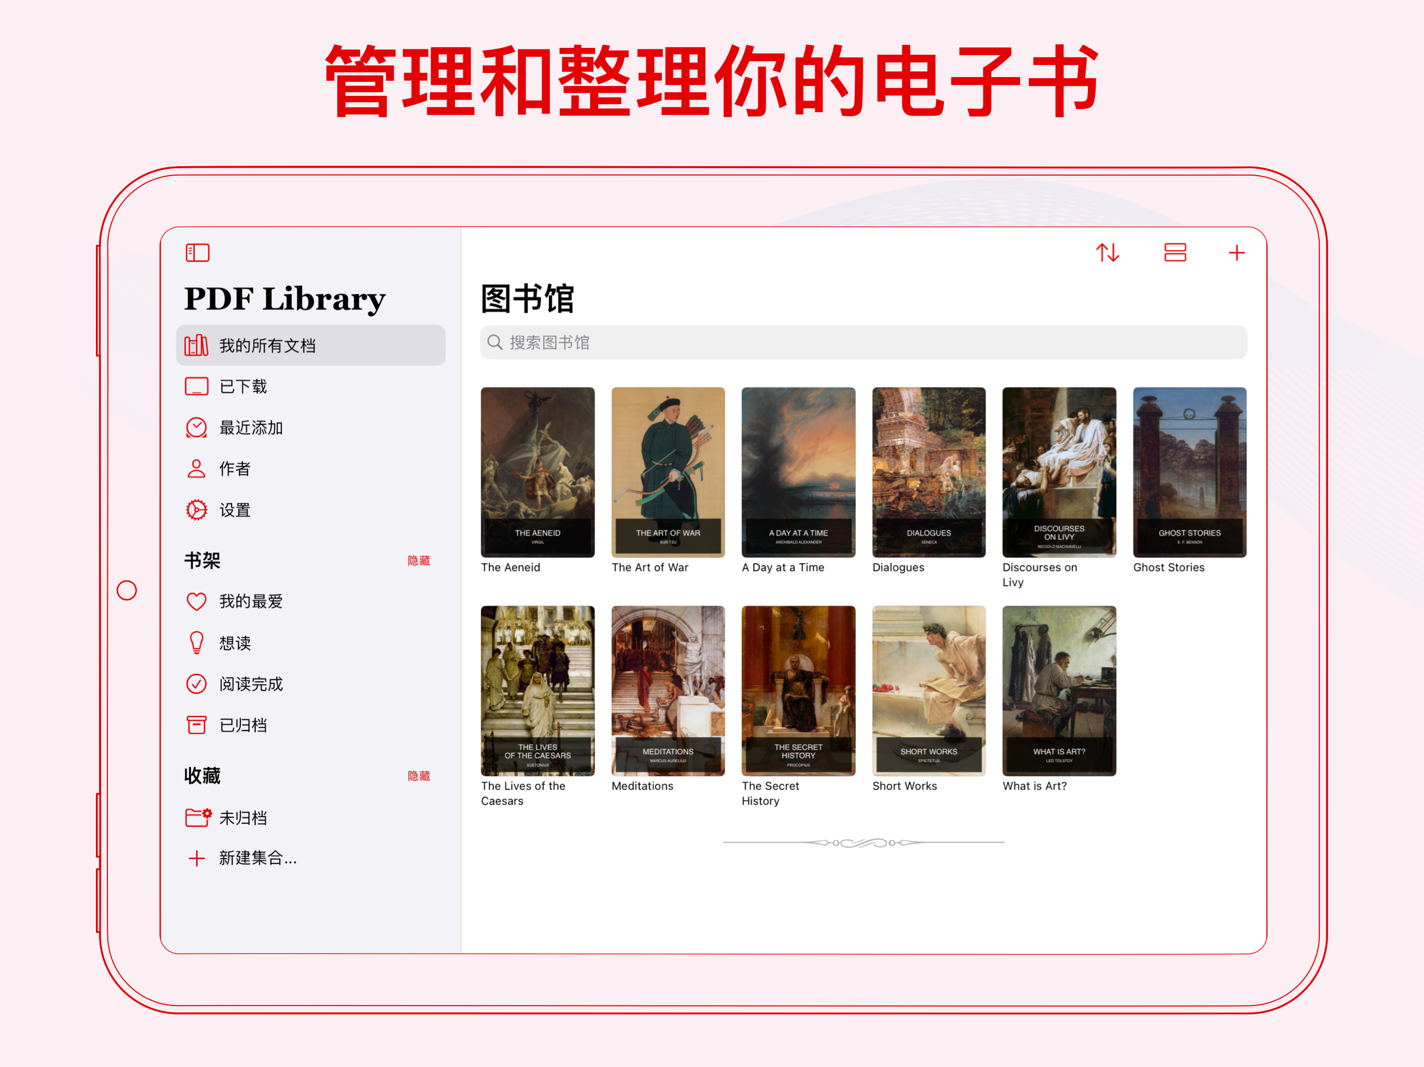Open the 已归档 shelf
Screen dimensions: 1424x1067
[x=311, y=725]
